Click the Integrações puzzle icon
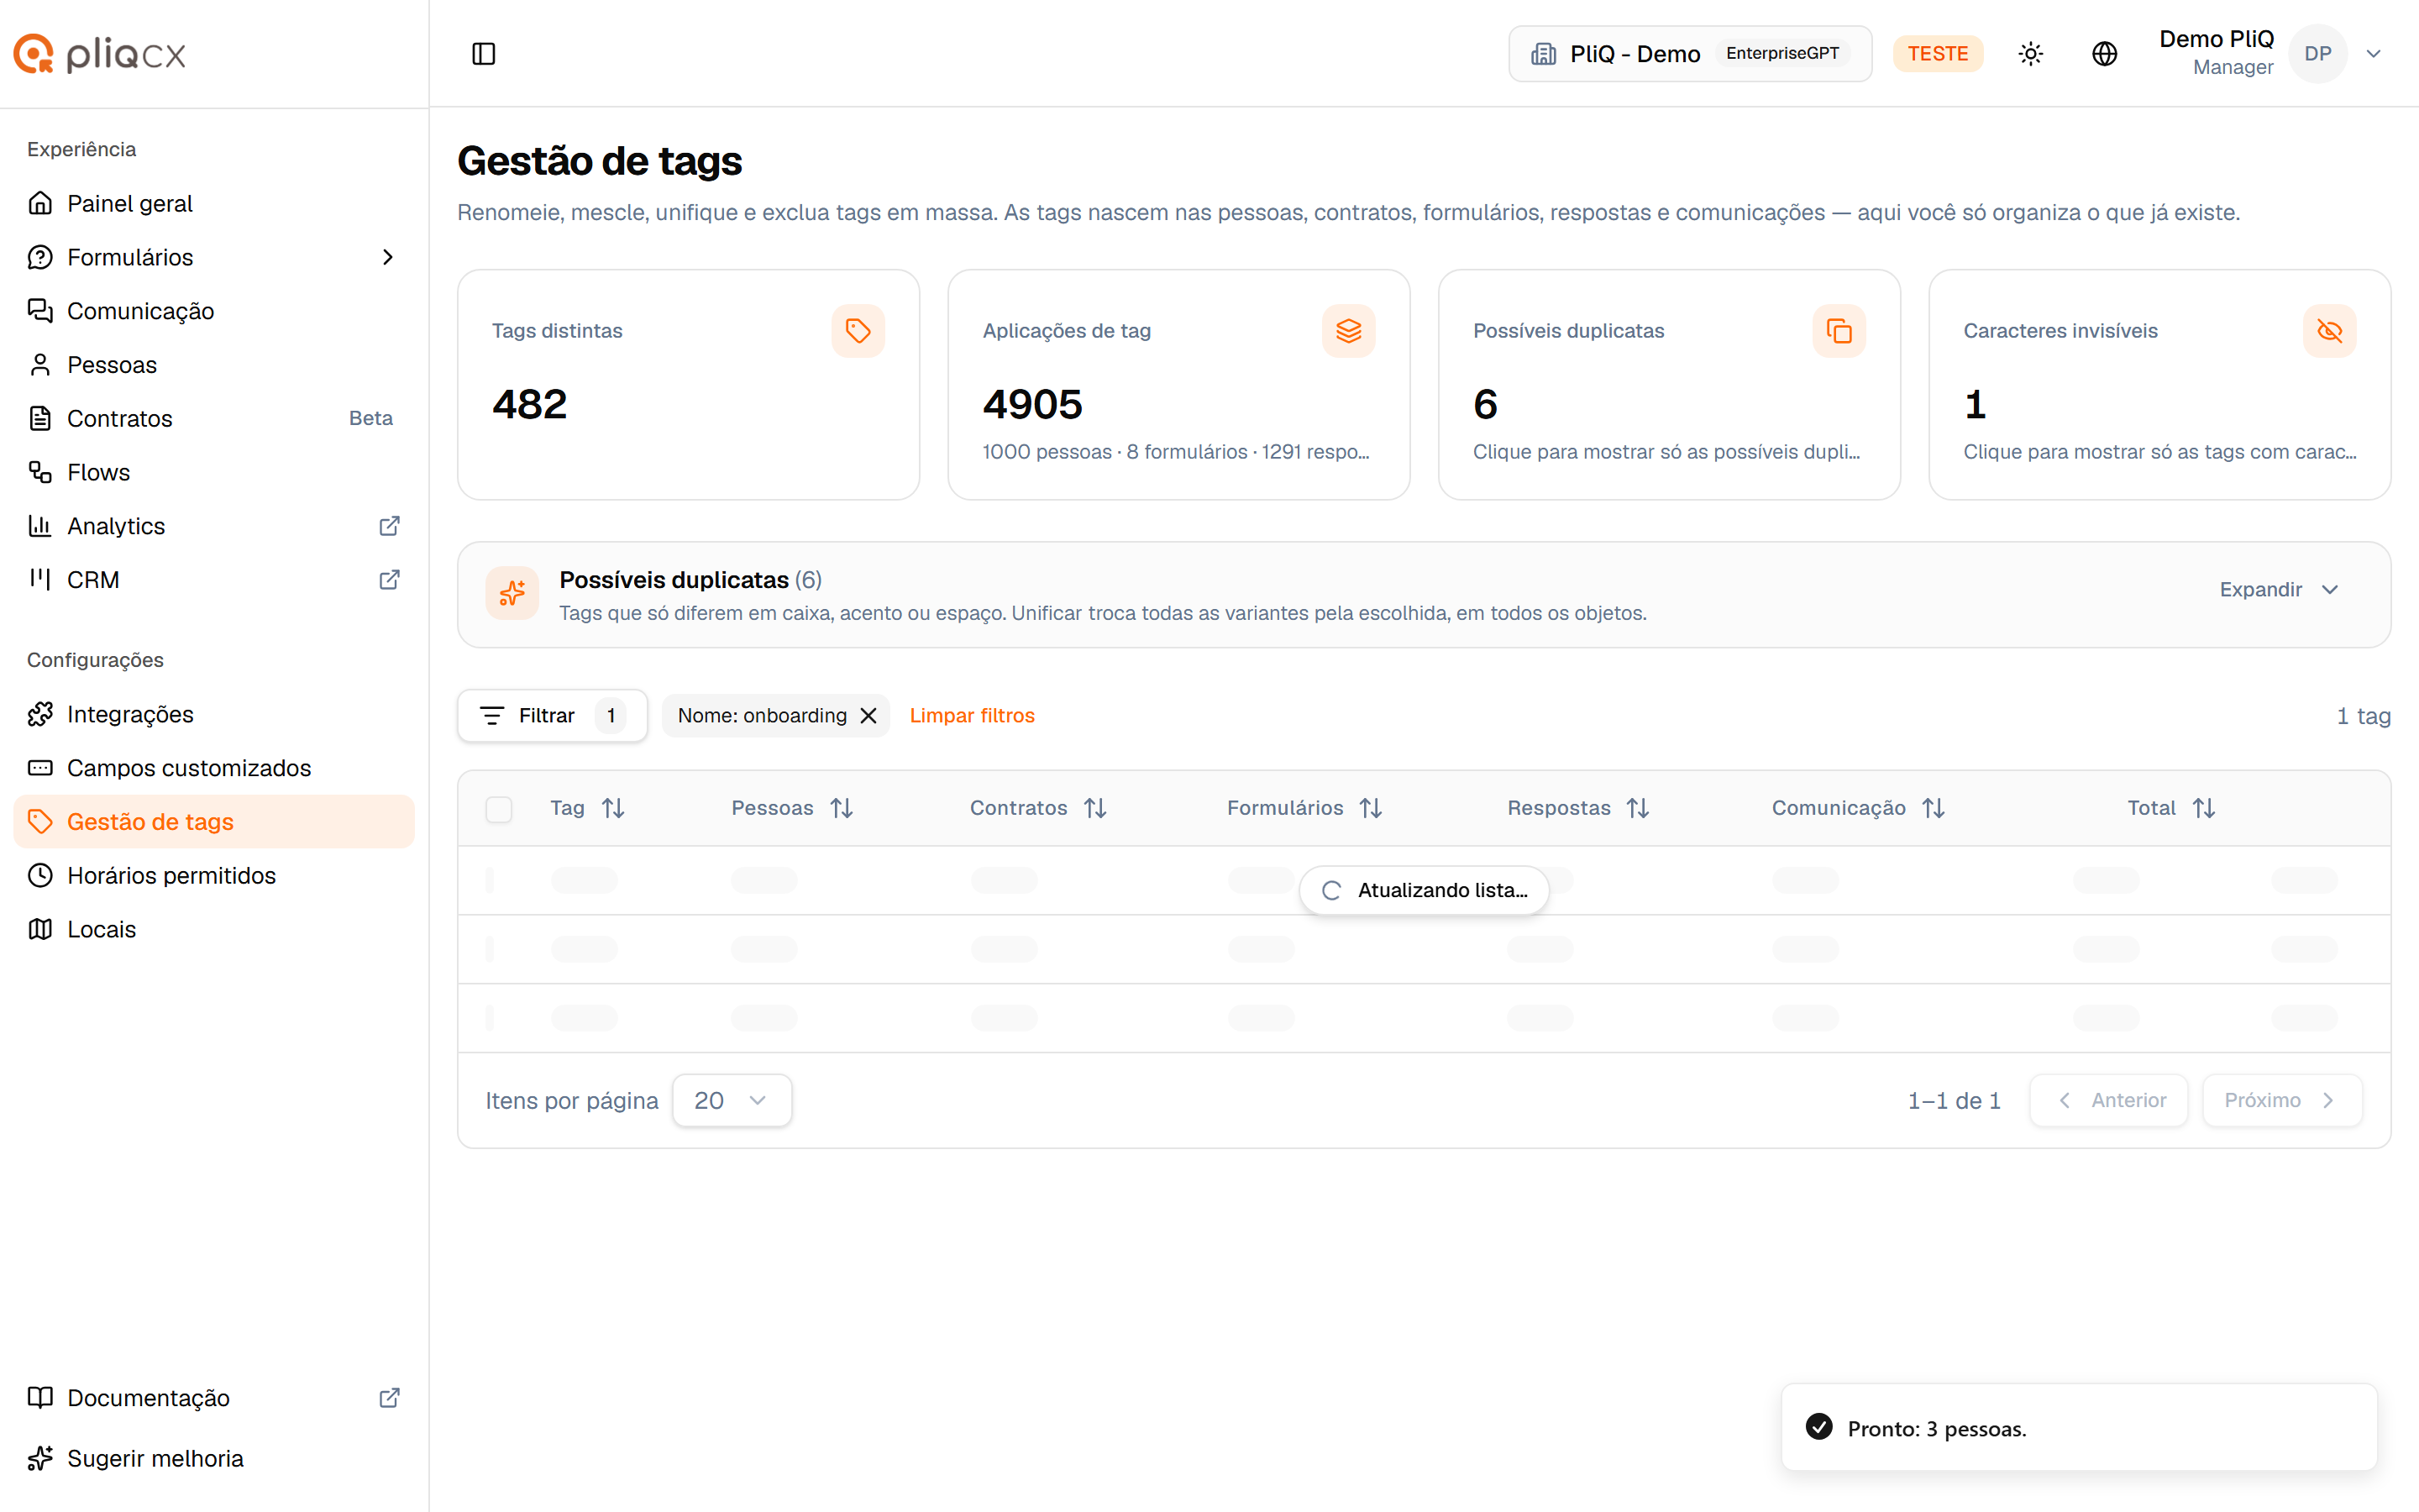 point(40,714)
